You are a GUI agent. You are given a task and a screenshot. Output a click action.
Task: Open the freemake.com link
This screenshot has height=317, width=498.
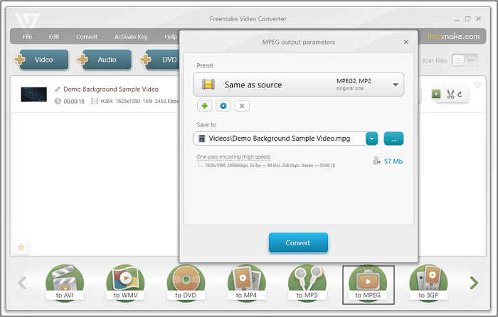pos(453,36)
